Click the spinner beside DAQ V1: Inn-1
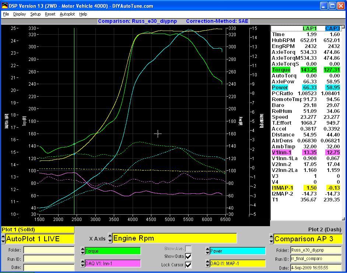This screenshot has width=347, height=273. click(x=83, y=263)
